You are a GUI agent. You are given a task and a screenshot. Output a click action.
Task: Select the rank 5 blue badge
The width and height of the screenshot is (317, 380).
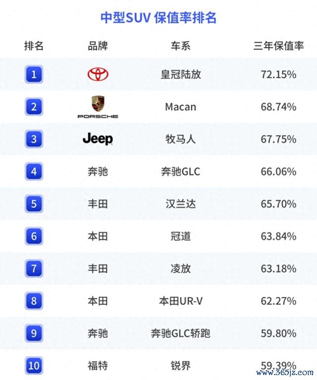[34, 204]
